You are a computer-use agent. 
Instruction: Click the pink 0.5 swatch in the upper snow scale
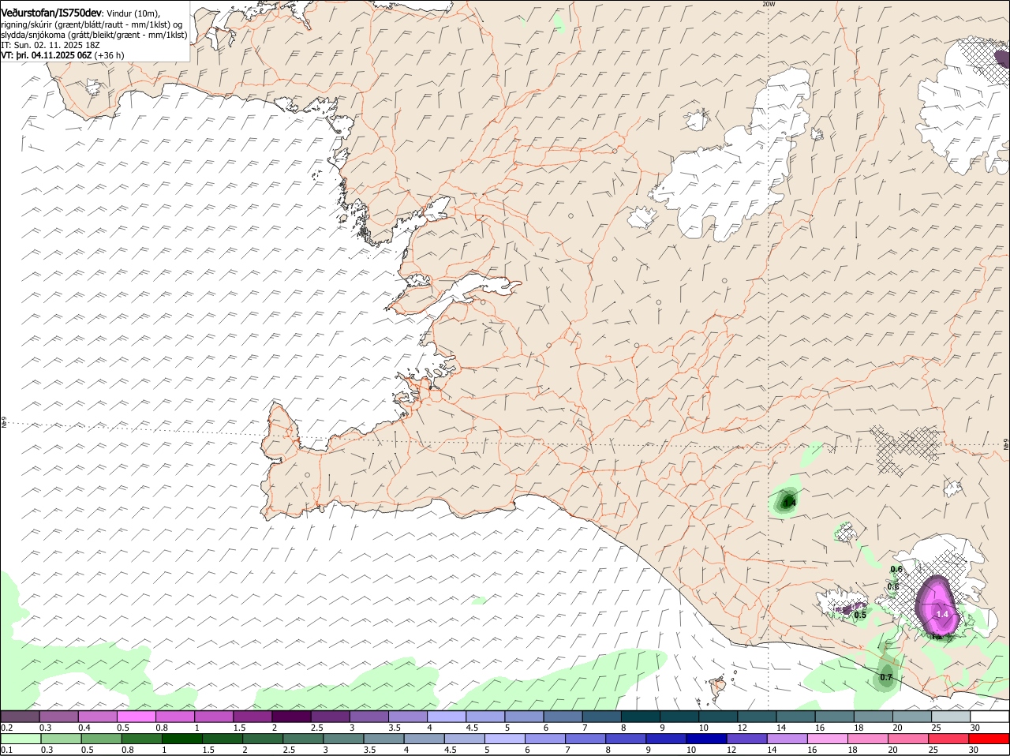(136, 716)
